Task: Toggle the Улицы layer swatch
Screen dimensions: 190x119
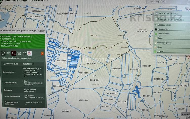Action: click(156, 38)
